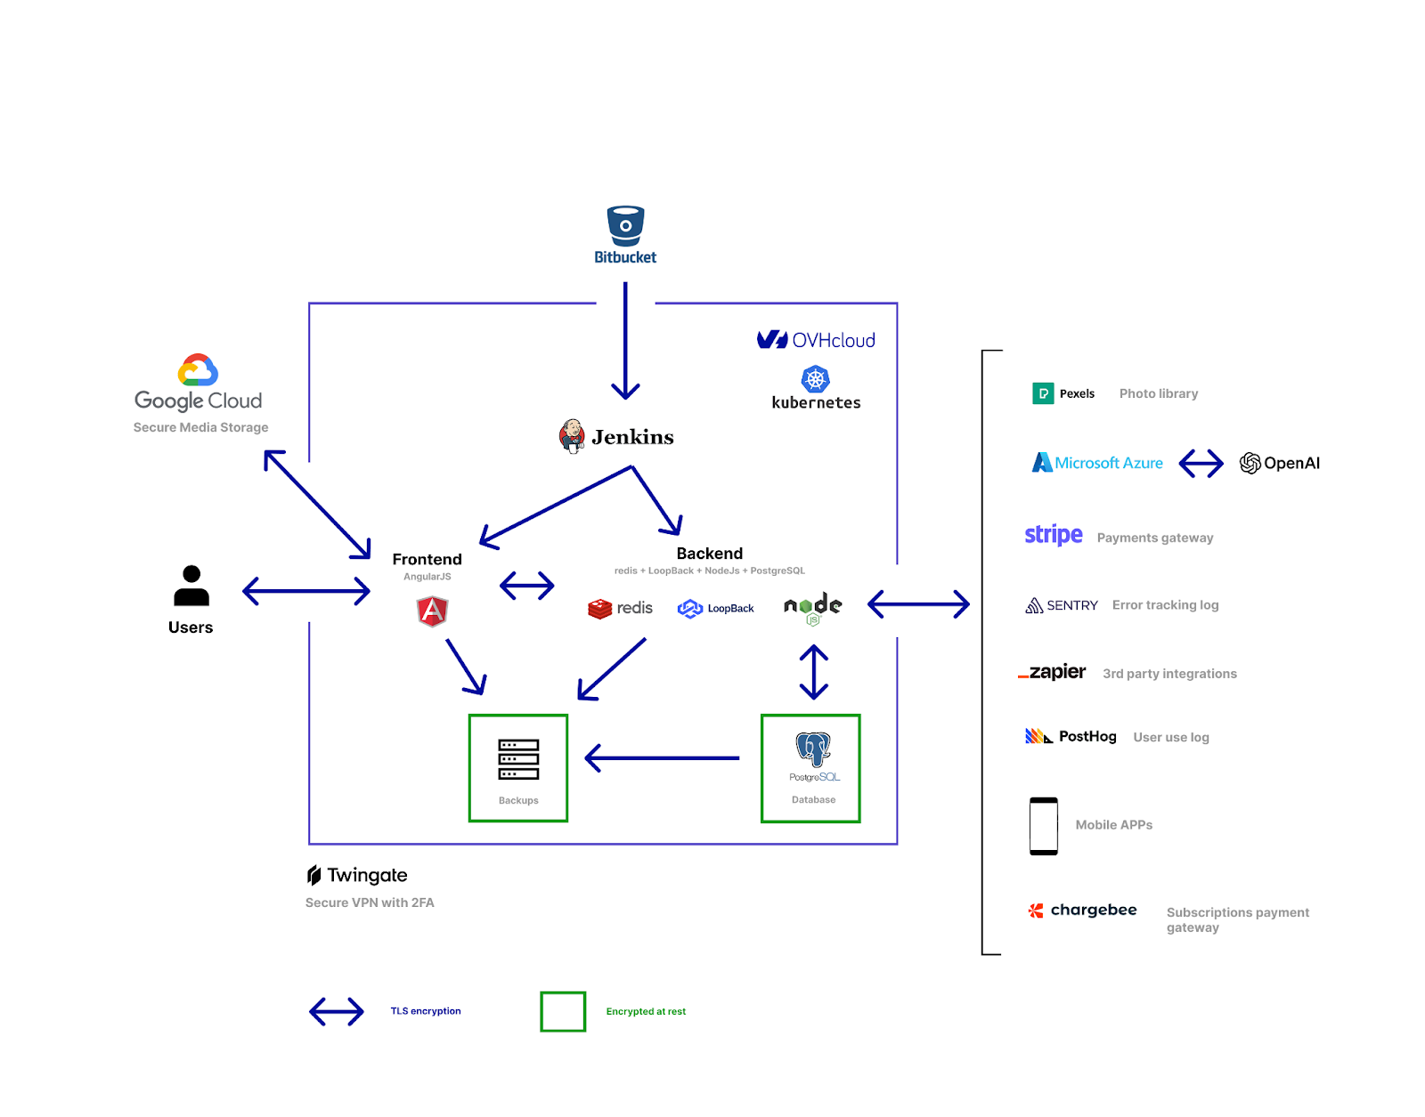Click the "kubernetes" label text
Image resolution: width=1425 pixels, height=1117 pixels.
pos(817,402)
